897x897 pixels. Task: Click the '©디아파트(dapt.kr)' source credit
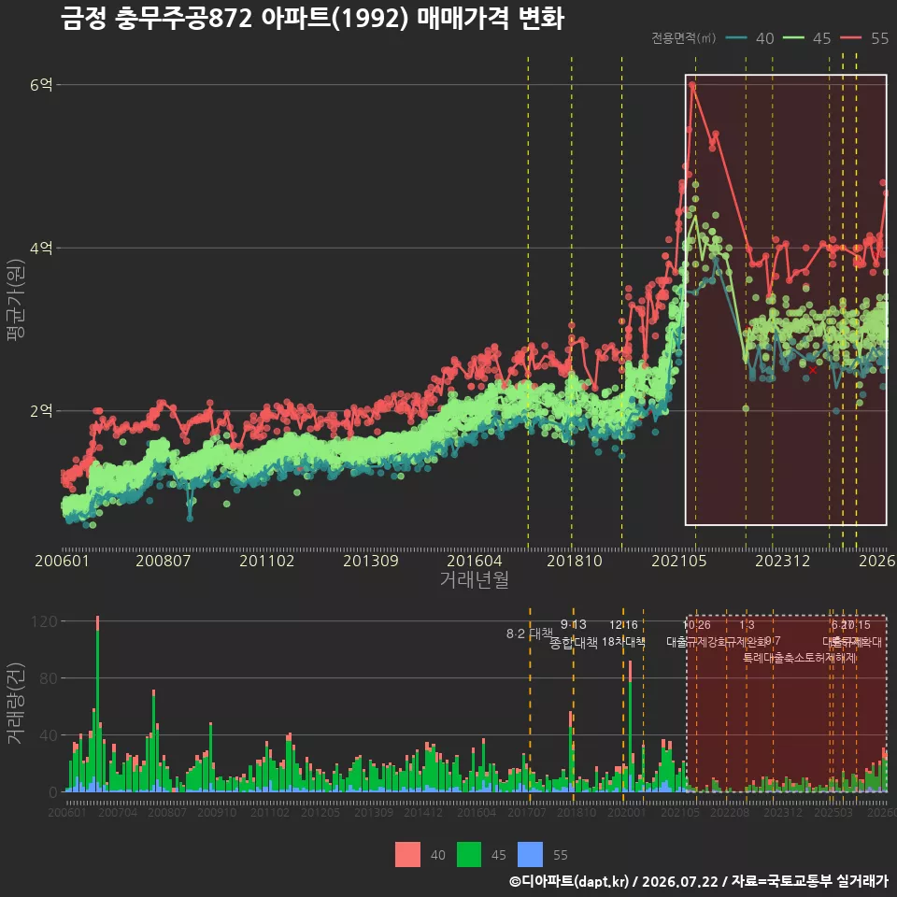pyautogui.click(x=569, y=881)
